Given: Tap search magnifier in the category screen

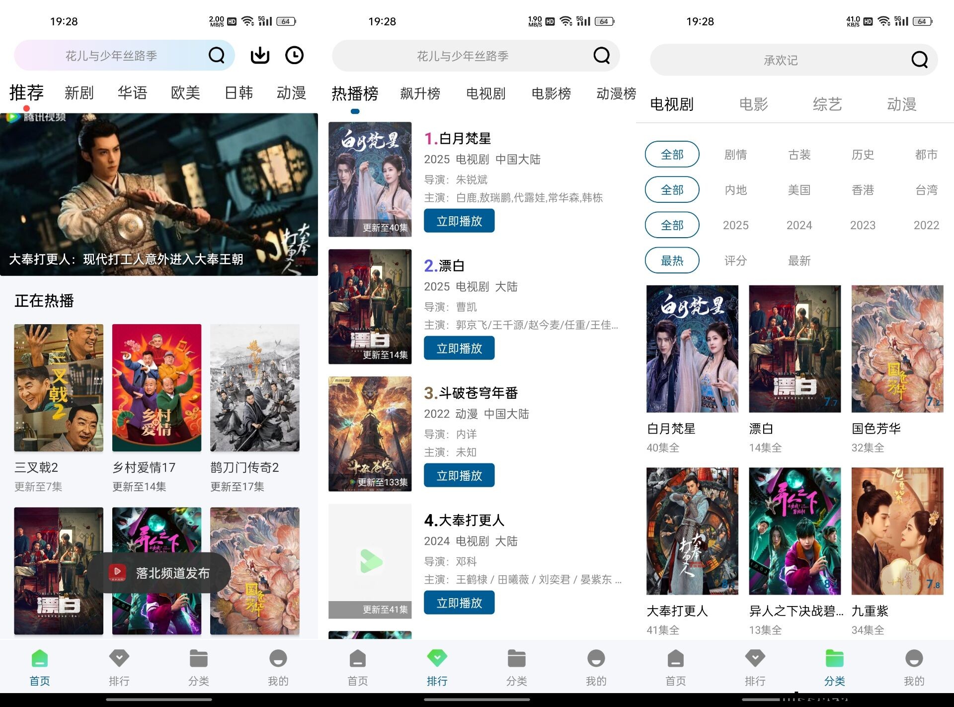Looking at the screenshot, I should 920,60.
